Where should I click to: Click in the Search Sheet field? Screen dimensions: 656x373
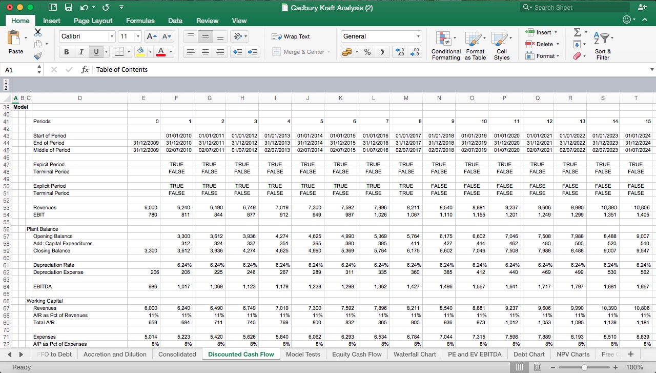pos(580,7)
